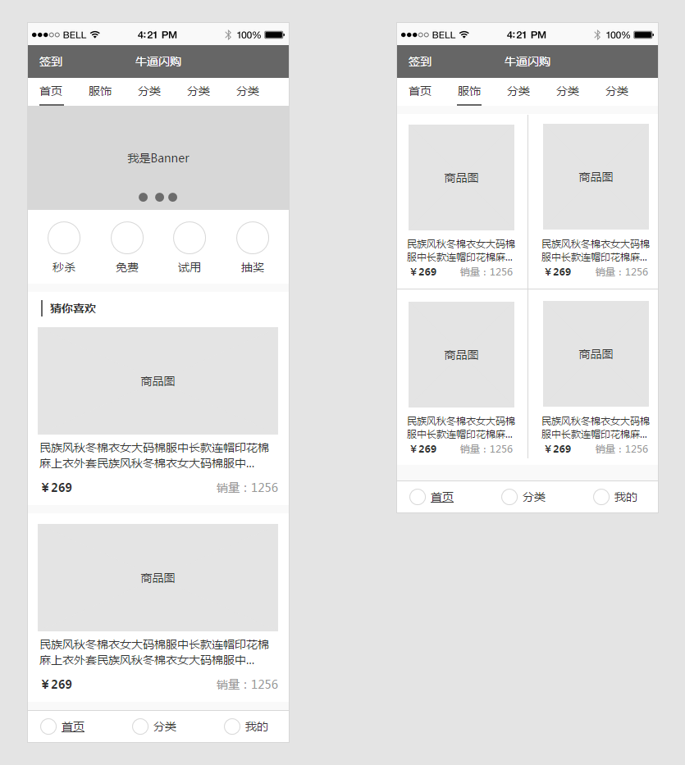This screenshot has width=685, height=765.
Task: Select last banner pagination dot
Action: [x=173, y=197]
